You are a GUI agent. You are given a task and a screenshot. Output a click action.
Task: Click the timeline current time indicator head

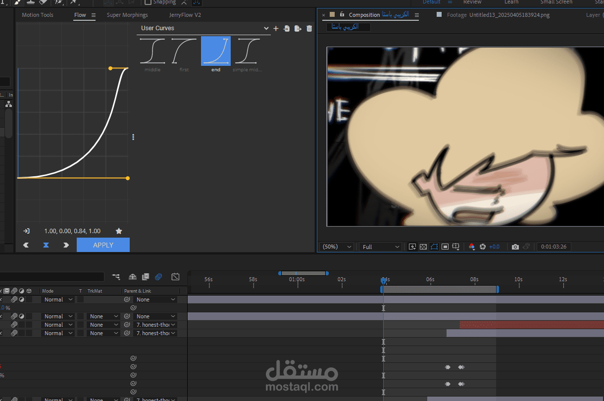tap(383, 280)
